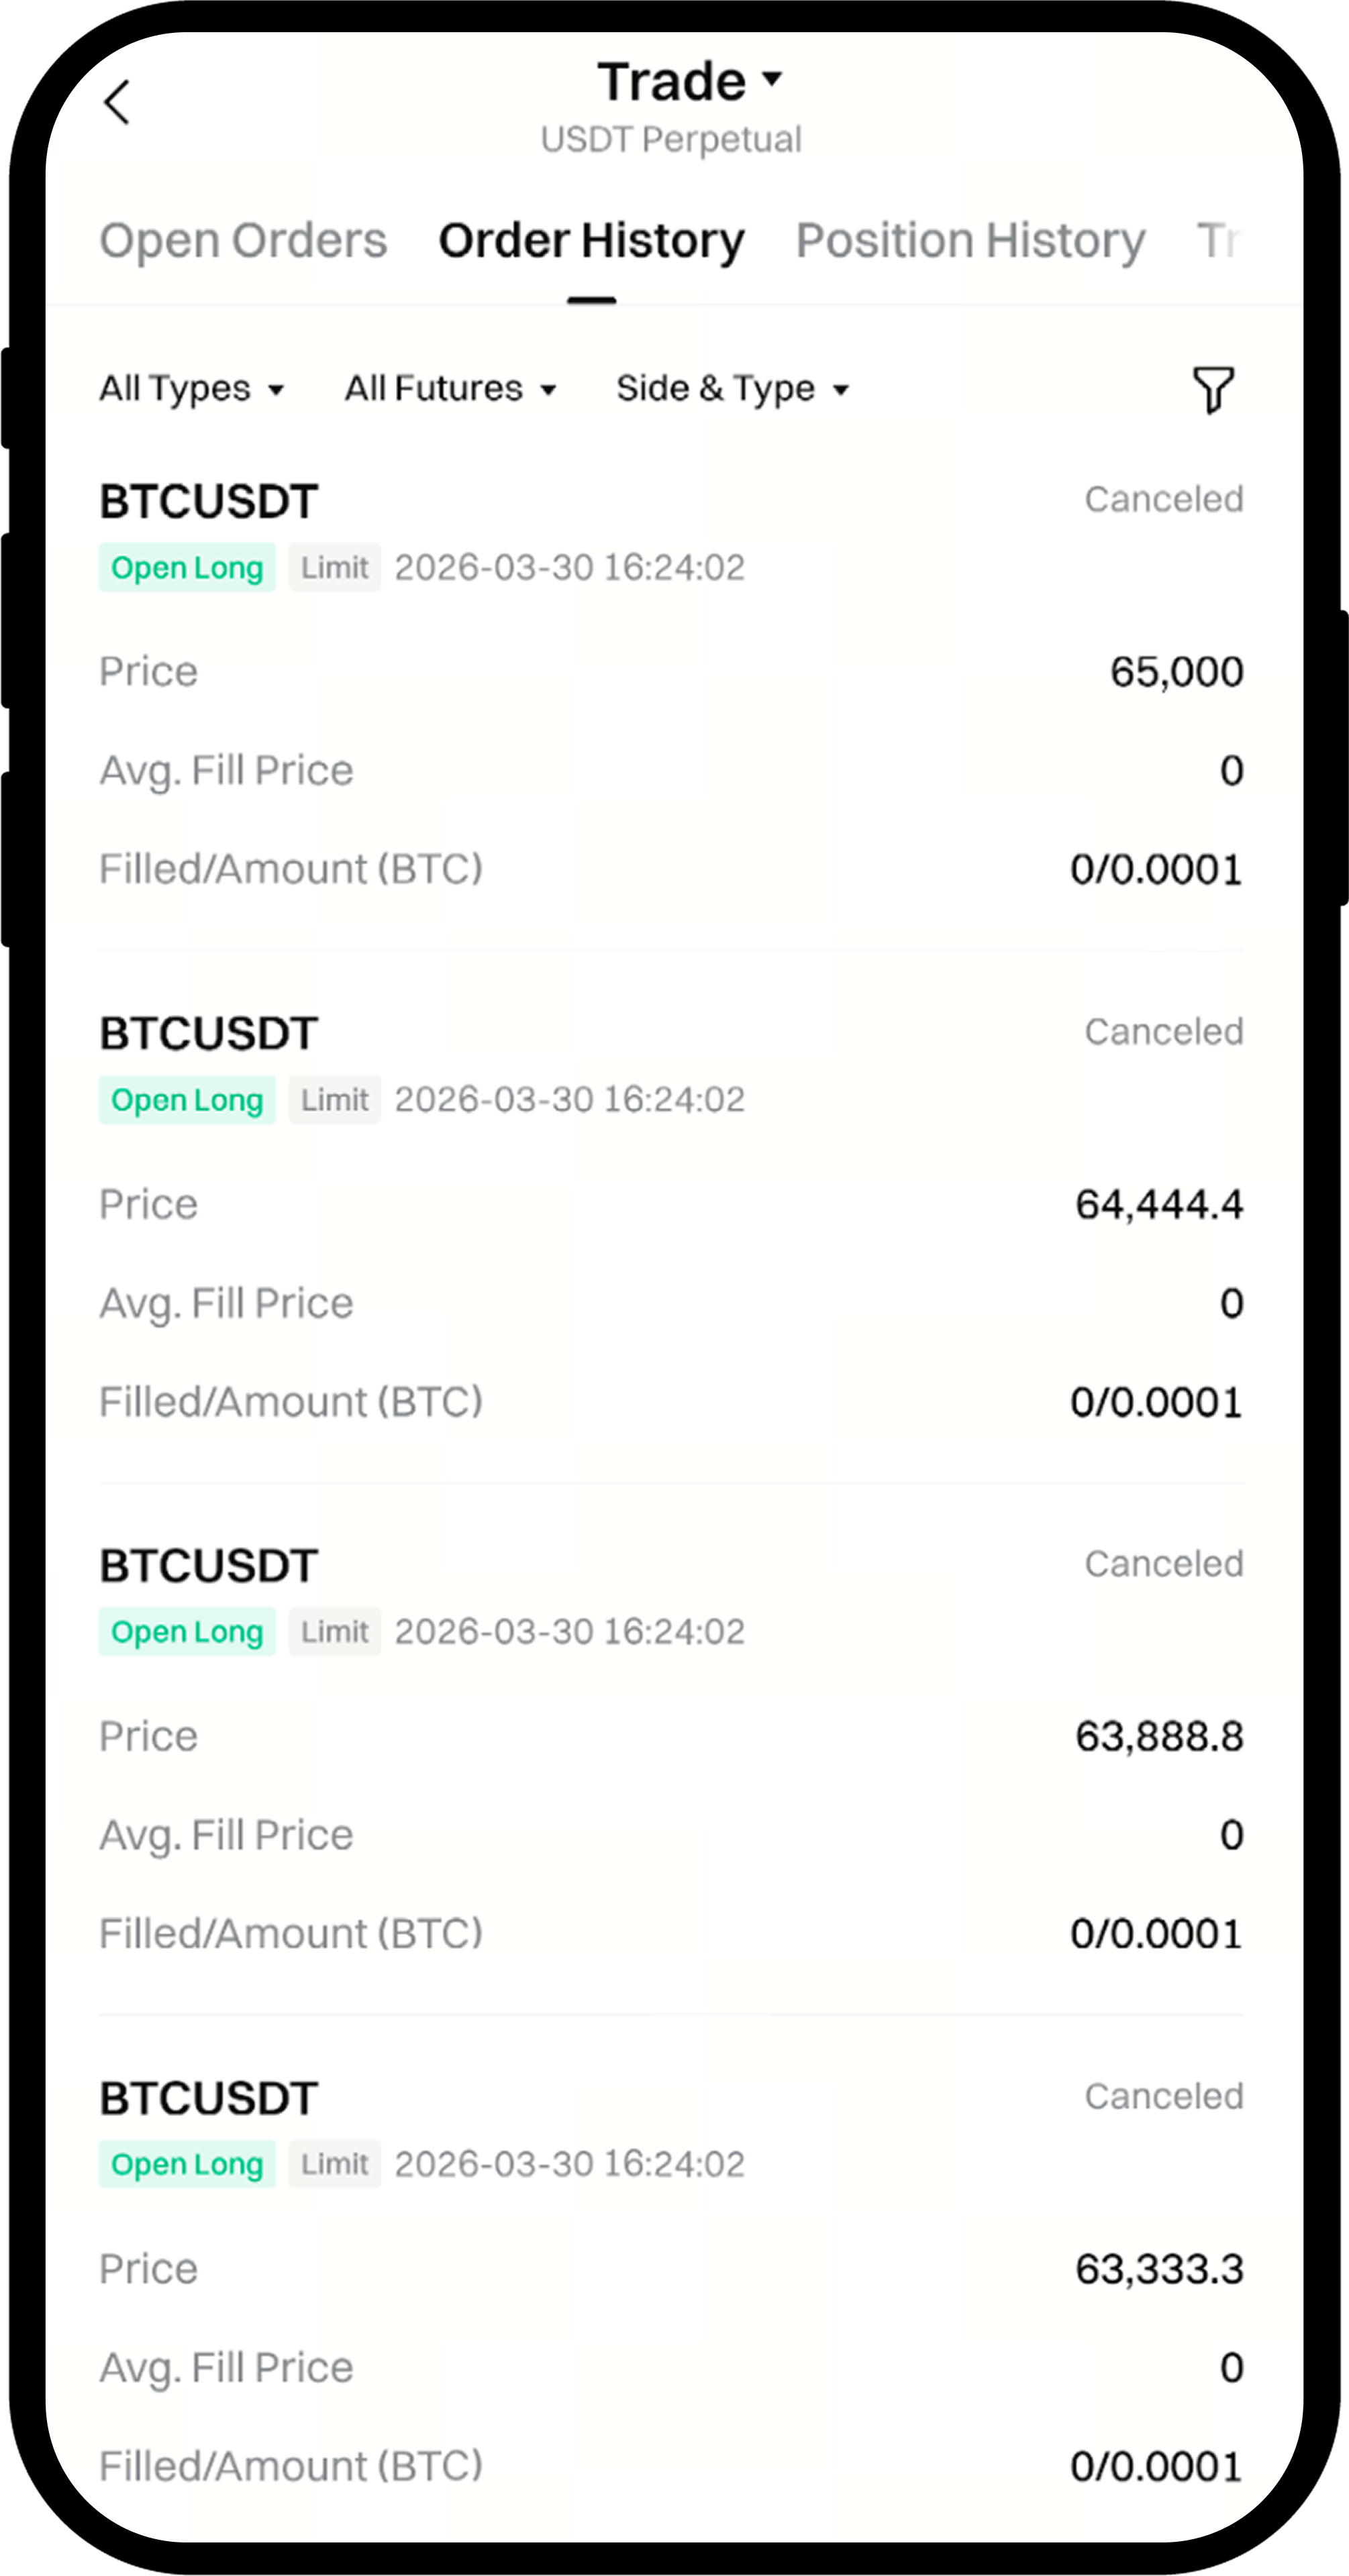1349x2576 pixels.
Task: Tap the back arrow icon
Action: 117,102
